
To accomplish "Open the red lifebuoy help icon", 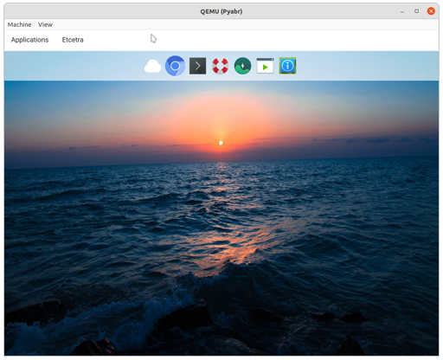I will tap(220, 66).
